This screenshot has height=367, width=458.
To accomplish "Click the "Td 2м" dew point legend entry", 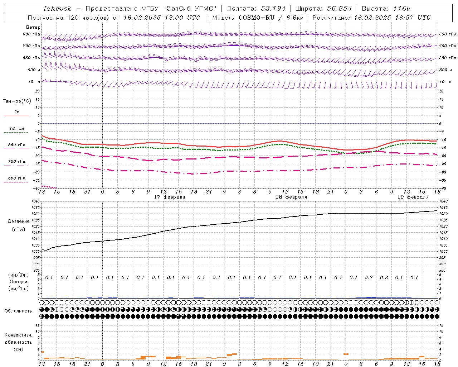I will (17, 128).
